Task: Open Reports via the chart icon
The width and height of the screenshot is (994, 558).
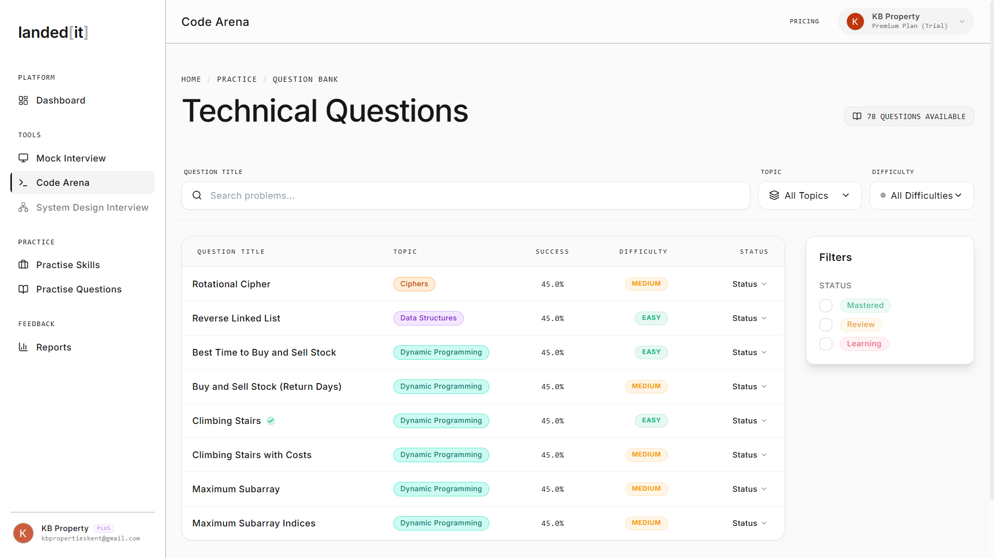Action: 23,347
